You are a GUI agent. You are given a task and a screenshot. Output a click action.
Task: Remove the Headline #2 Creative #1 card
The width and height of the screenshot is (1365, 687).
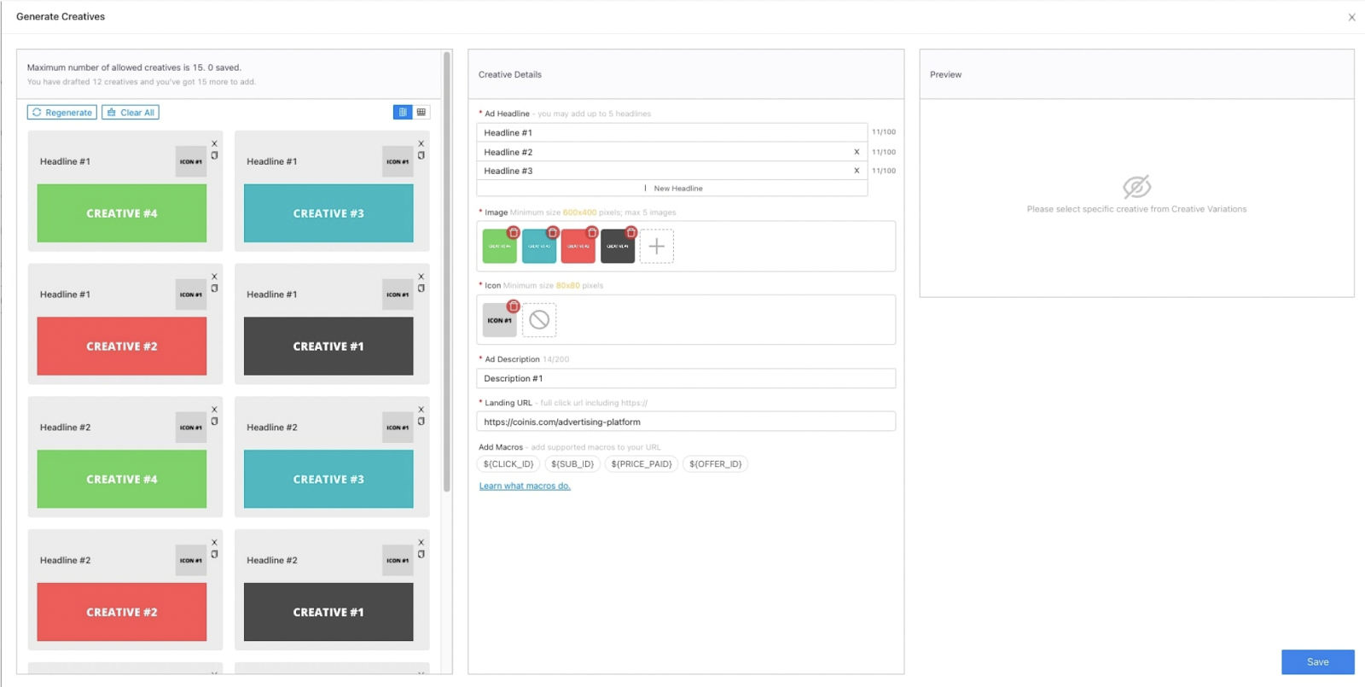tap(421, 543)
